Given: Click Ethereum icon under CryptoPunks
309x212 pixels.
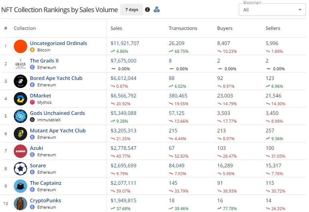Looking at the screenshot, I should coord(32,207).
